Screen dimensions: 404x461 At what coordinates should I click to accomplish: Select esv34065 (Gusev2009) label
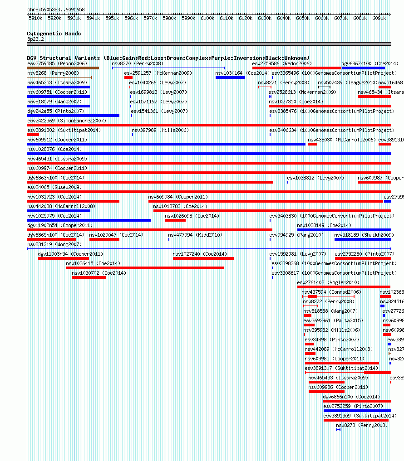54,187
